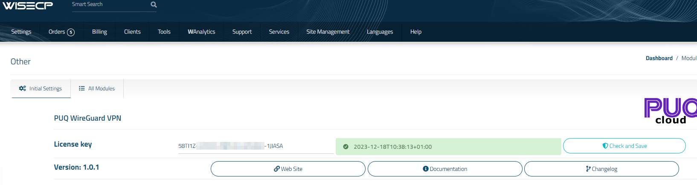The width and height of the screenshot is (697, 185).
Task: Open the WAnalytics menu
Action: click(201, 32)
